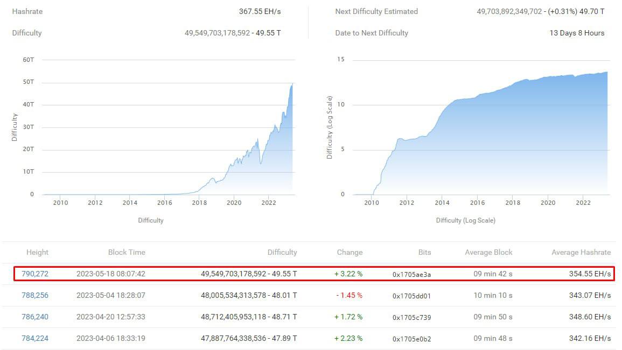Viewport: 622px width, 350px height.
Task: Click average hashrate 342.16 EH/s
Action: pyautogui.click(x=590, y=339)
